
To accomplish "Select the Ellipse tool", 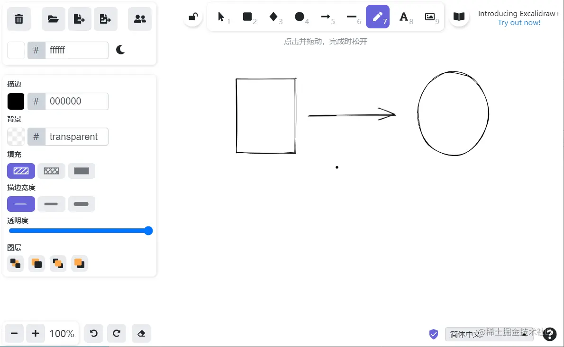I will pyautogui.click(x=300, y=17).
